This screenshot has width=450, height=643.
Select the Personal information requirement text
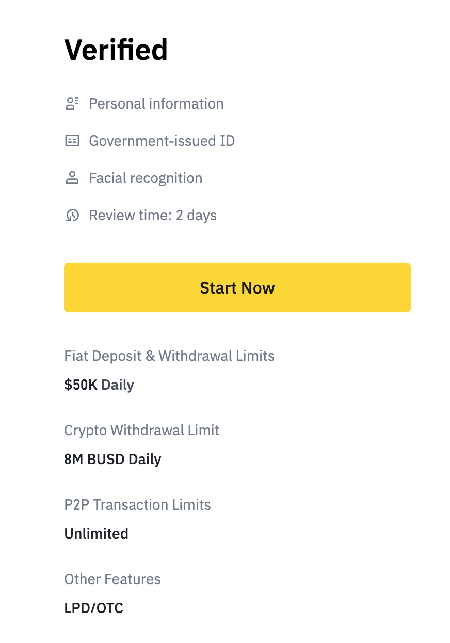click(156, 103)
